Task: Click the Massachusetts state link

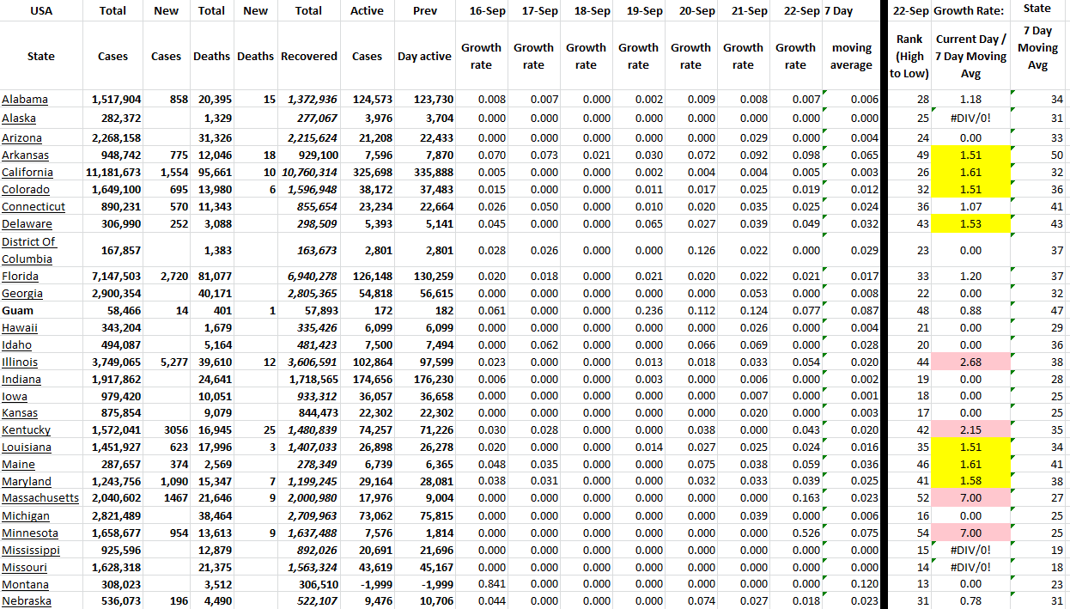Action: point(40,499)
